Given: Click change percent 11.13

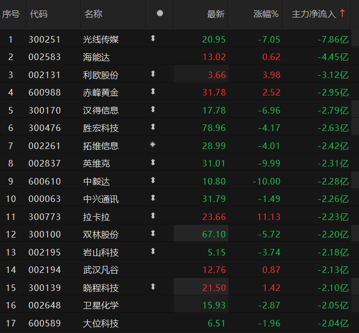Looking at the screenshot, I should coord(269,217).
